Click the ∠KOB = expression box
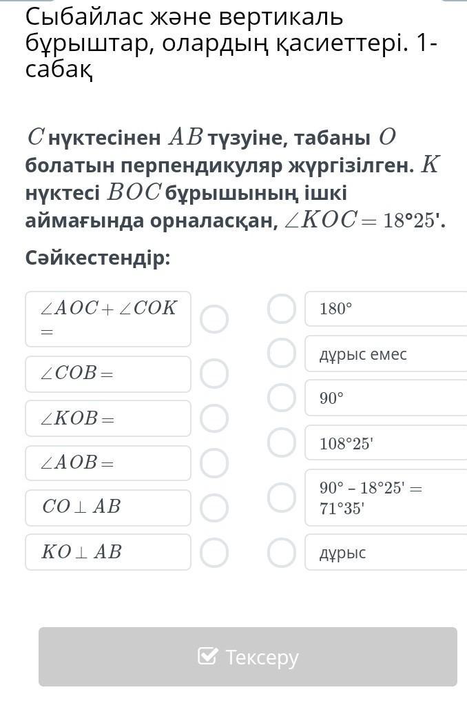Screen dimensions: 467x703 click(x=108, y=418)
